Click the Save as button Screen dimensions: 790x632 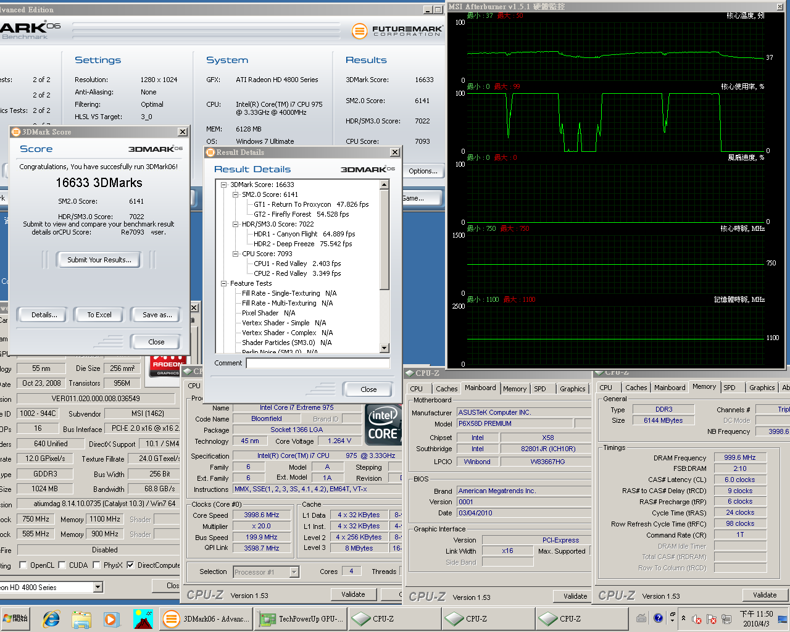pos(157,315)
